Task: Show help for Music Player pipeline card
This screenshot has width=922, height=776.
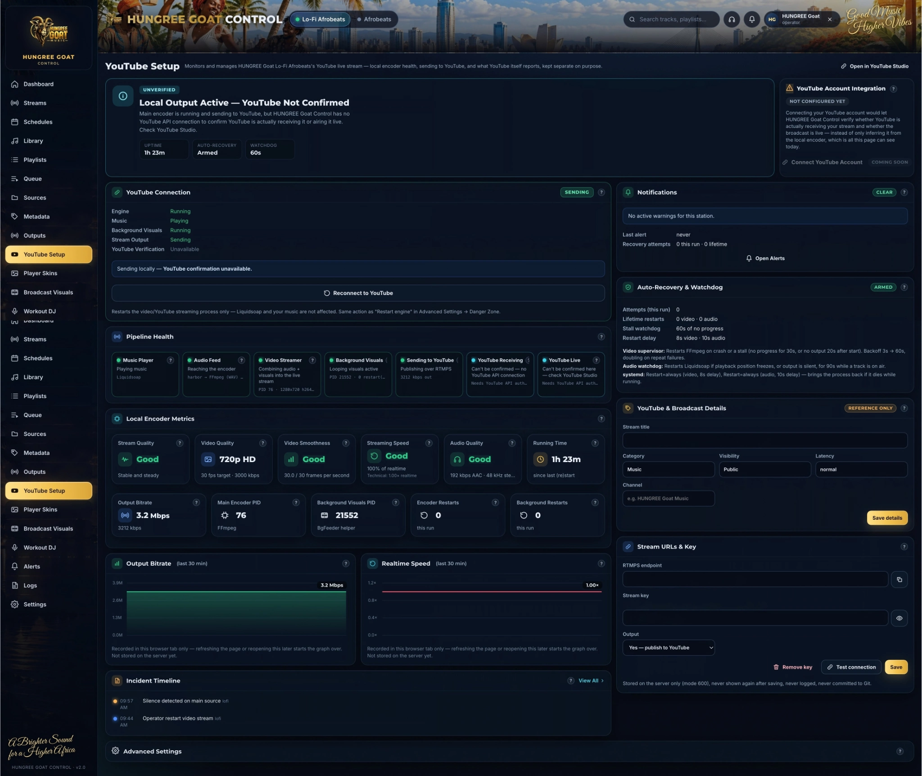Action: pyautogui.click(x=170, y=360)
